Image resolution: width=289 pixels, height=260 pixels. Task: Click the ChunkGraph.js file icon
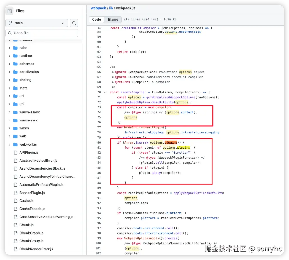click(16, 233)
